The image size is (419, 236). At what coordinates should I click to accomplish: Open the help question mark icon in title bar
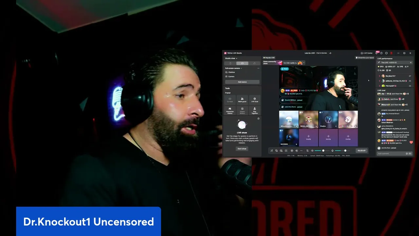(x=381, y=53)
